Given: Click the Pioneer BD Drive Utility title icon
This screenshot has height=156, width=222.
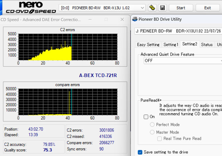Looking at the screenshot, I should pyautogui.click(x=134, y=19).
